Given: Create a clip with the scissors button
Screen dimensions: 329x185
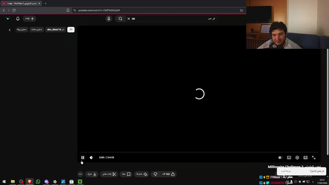Looking at the screenshot, I should 109,174.
